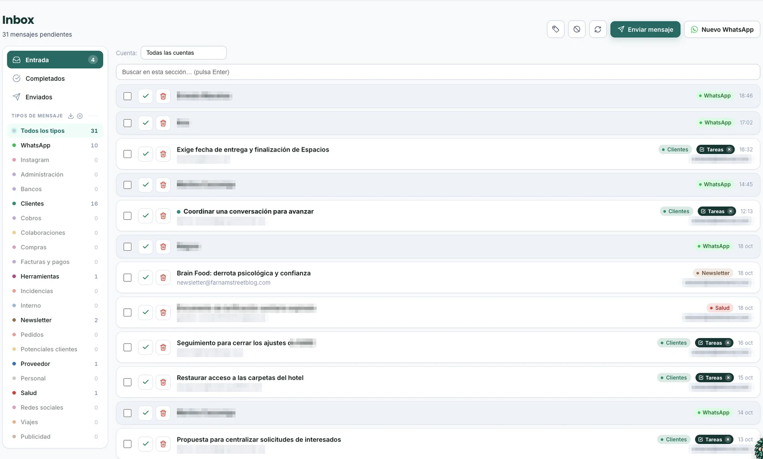Screen dimensions: 763x459
Task: Click the 'Enviar mensaje' button
Action: (645, 29)
